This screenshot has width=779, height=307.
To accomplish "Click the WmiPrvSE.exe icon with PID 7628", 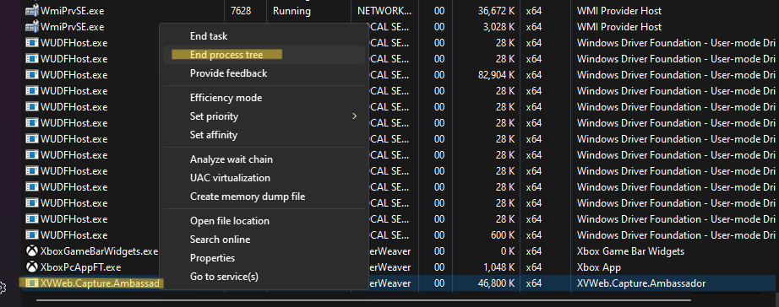I will click(32, 11).
